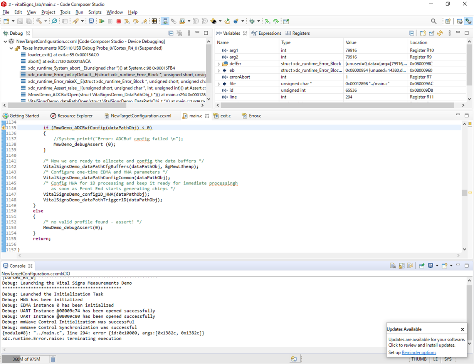Toggle the Scroll Lock icon in Console view
Screen dimensions: 474x364
coord(402,266)
